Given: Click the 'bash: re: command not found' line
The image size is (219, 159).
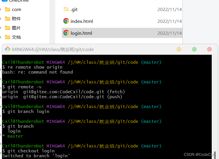Looking at the screenshot, I should (x=37, y=72).
